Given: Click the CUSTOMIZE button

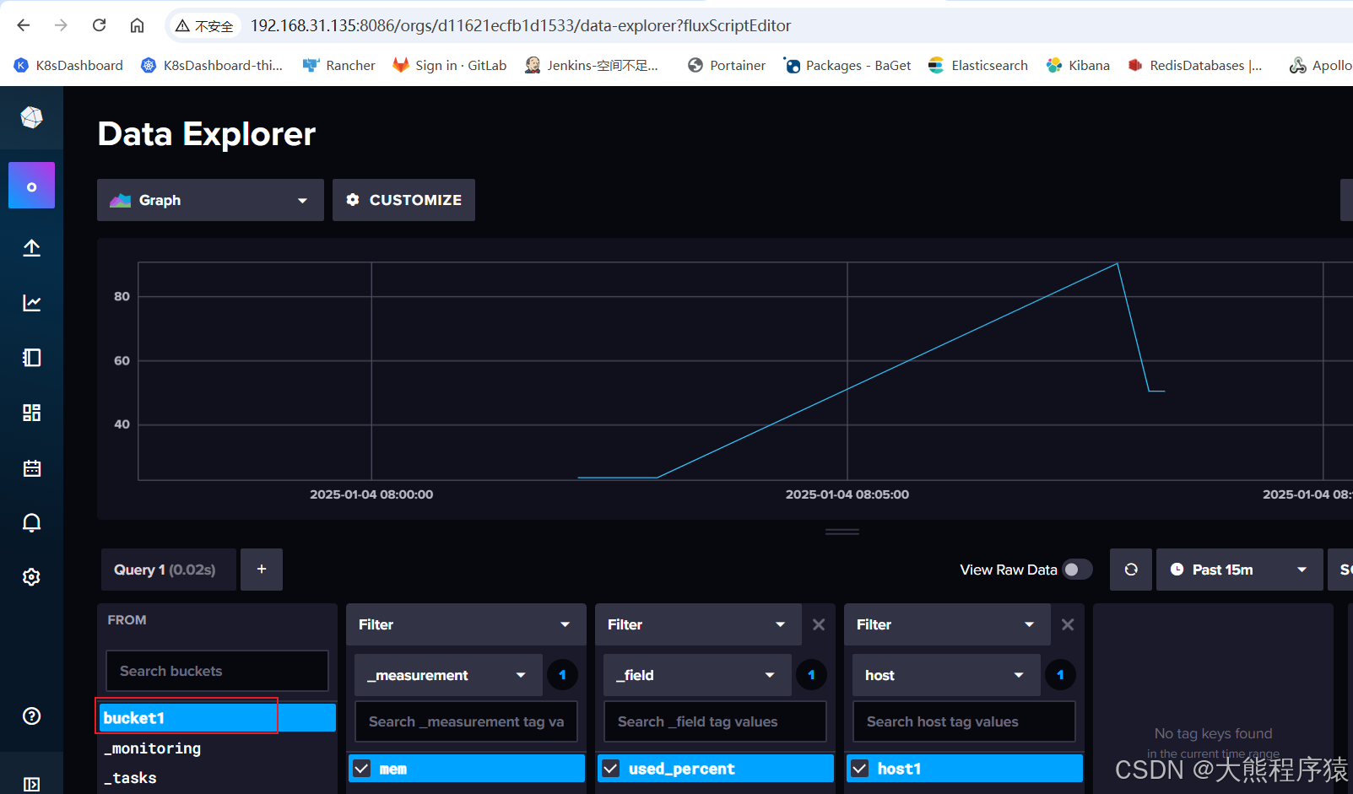Looking at the screenshot, I should pos(403,200).
